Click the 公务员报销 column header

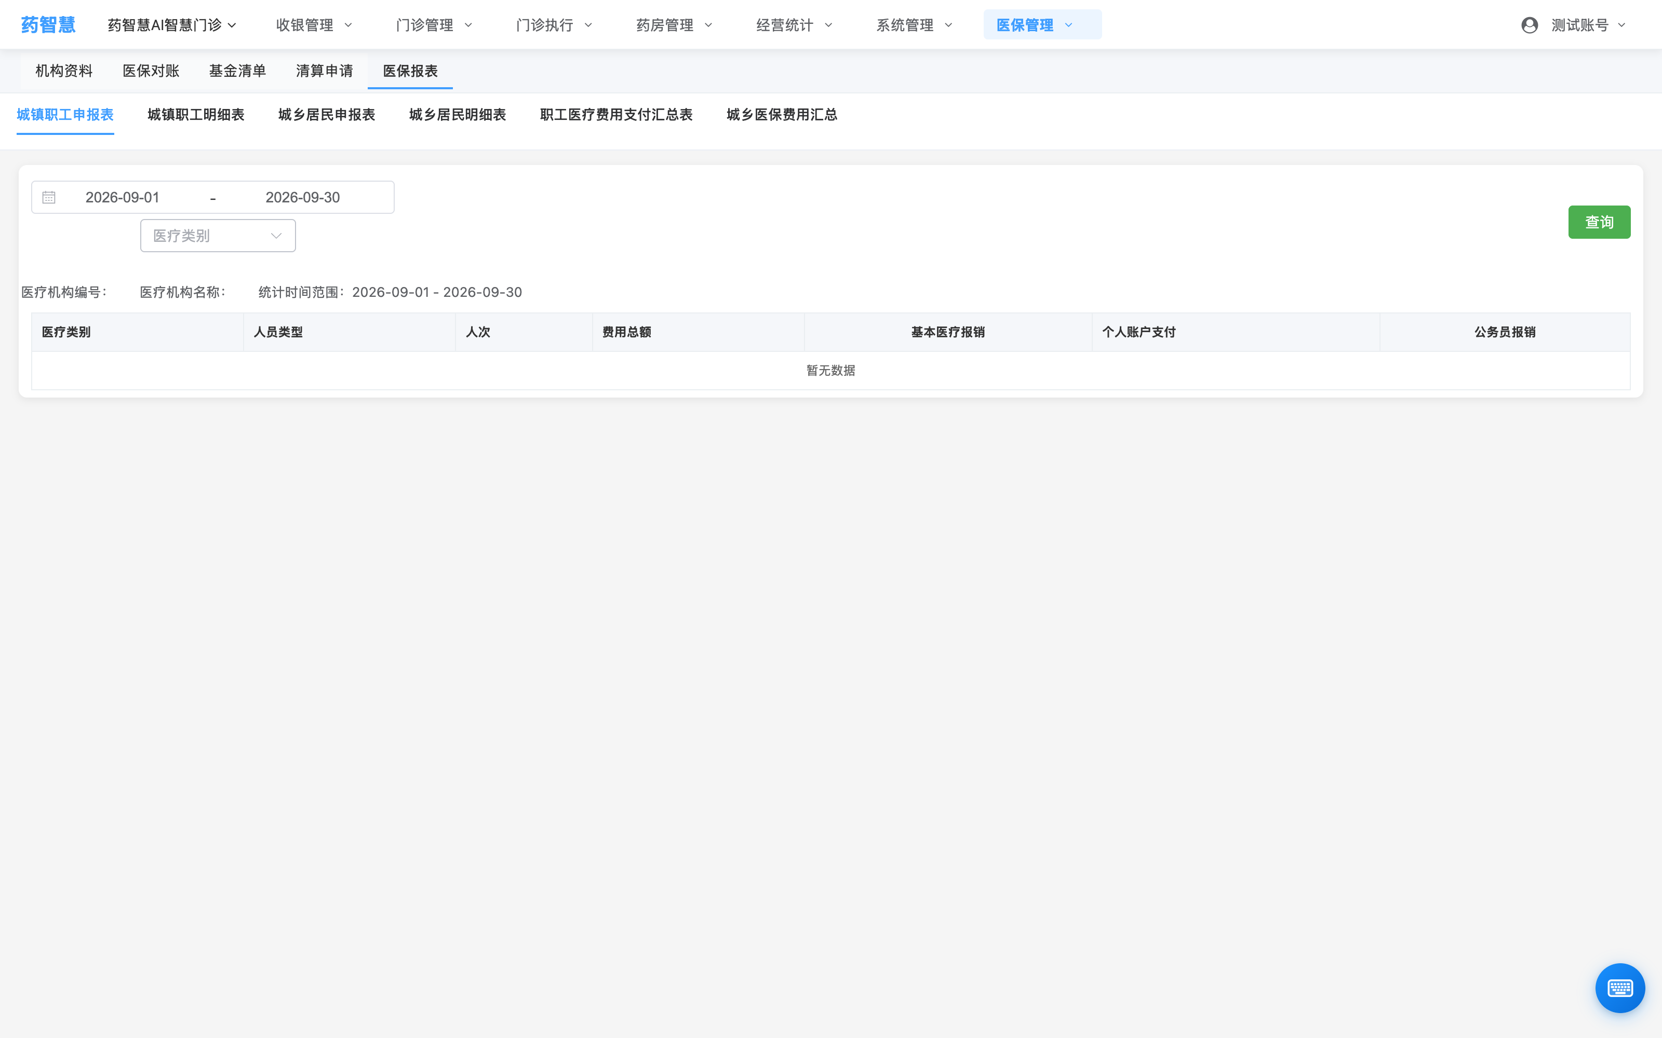(x=1505, y=332)
